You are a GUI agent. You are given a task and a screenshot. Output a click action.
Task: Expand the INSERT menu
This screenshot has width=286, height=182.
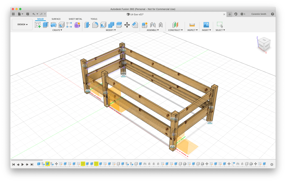pos(206,30)
